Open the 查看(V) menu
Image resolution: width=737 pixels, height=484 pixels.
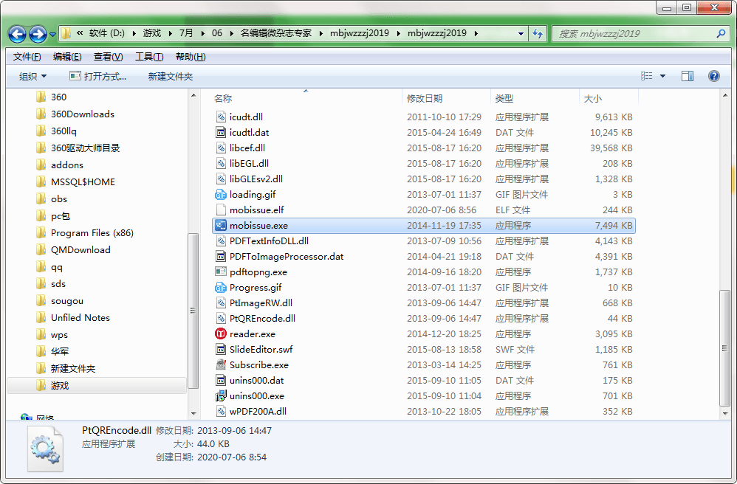coord(108,57)
